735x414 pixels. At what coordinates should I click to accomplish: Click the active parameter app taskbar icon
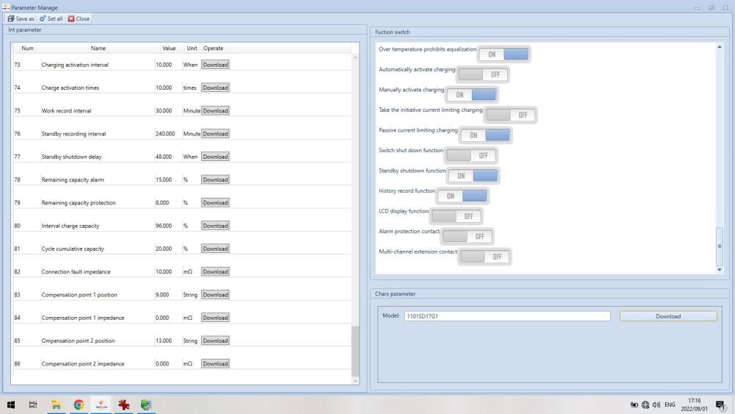point(101,404)
